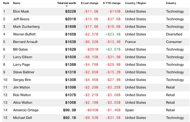The width and height of the screenshot is (190, 122).
Task: Open Larry Ellison's entry
Action: click(22, 57)
